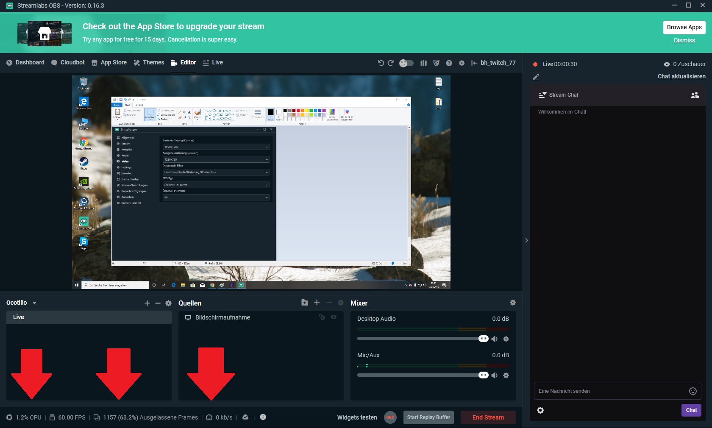
Task: Start recording with REC button
Action: (390, 417)
